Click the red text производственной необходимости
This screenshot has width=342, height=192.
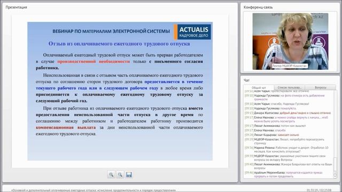coord(94,62)
